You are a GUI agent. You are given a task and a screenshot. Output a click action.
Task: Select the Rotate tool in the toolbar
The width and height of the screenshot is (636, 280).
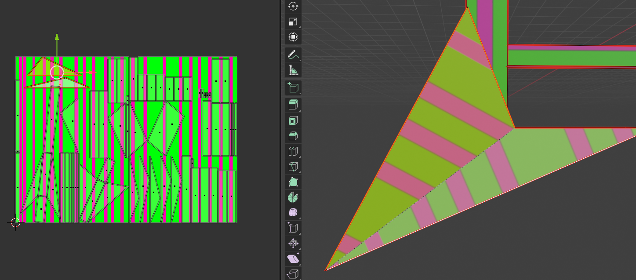[293, 7]
